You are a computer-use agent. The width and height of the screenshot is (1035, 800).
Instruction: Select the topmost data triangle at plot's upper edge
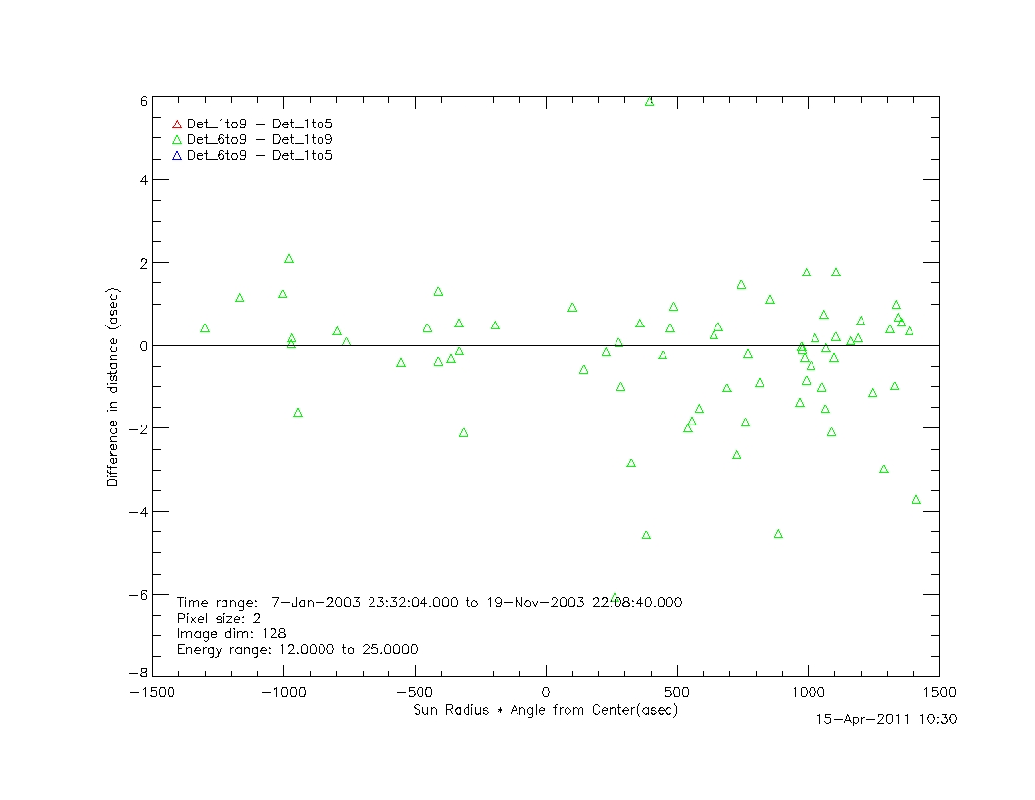[649, 101]
